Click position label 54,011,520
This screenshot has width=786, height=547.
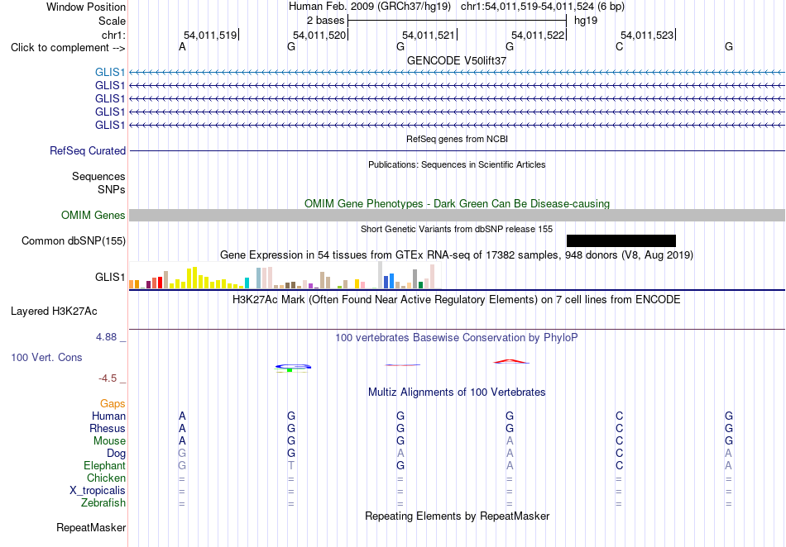tap(319, 35)
